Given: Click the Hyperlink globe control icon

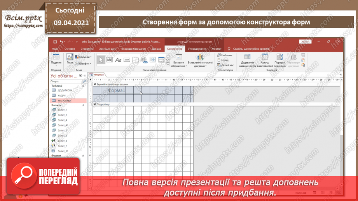Looking at the screenshot, I should tap(144, 60).
